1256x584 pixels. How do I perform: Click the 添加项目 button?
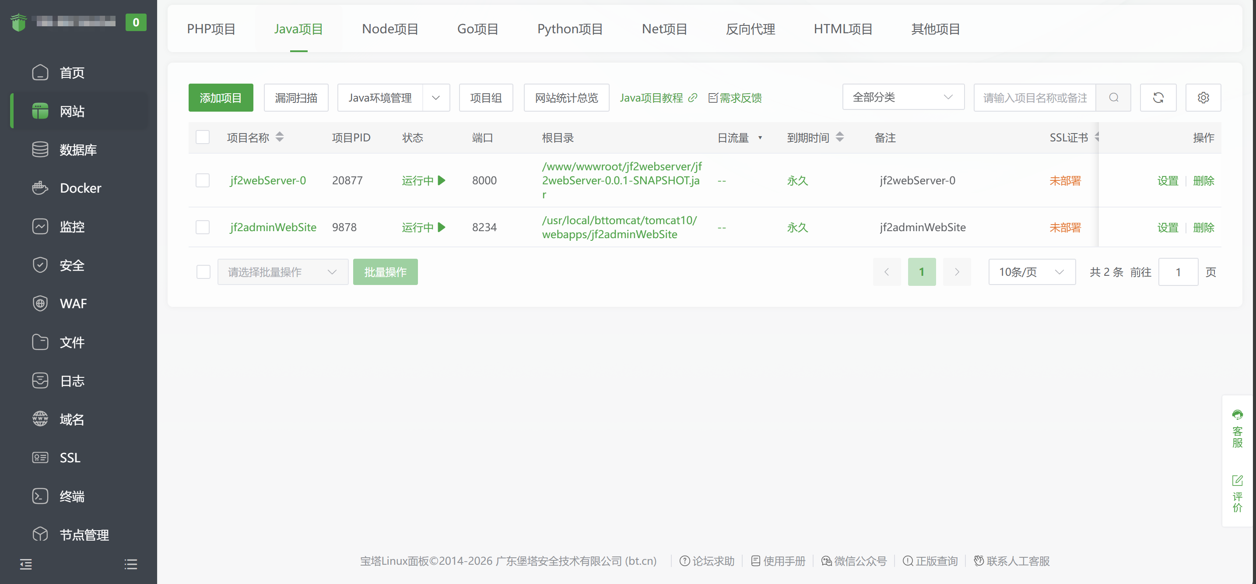tap(221, 98)
